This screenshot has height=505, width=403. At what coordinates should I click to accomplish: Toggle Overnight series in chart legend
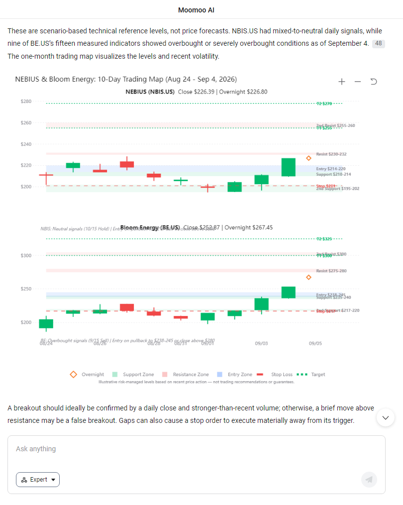coord(87,375)
